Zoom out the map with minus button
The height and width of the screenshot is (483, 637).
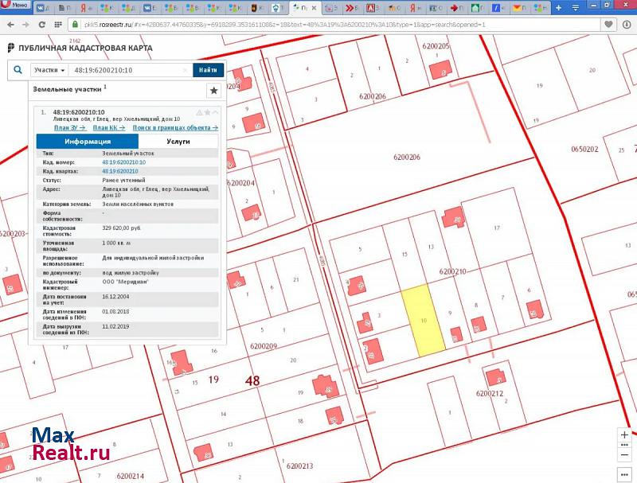coord(625,454)
